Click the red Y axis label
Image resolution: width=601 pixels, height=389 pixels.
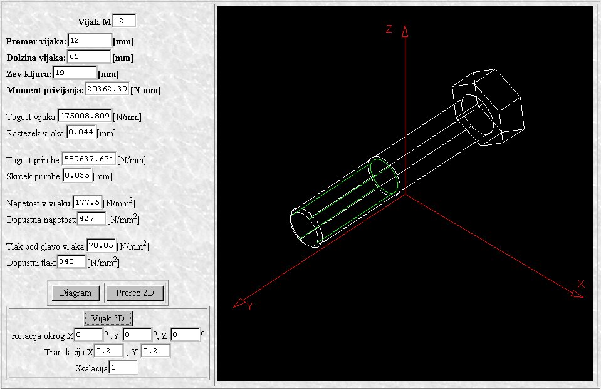point(250,306)
